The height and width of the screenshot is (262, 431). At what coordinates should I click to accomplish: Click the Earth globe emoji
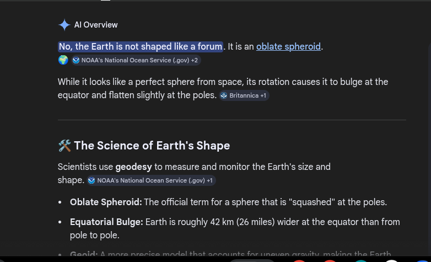pyautogui.click(x=63, y=60)
